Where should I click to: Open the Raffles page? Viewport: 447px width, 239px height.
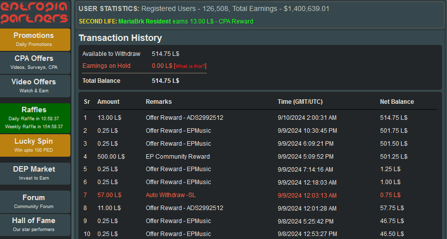[35, 118]
